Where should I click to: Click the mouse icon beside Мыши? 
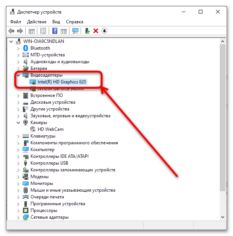tap(26, 190)
